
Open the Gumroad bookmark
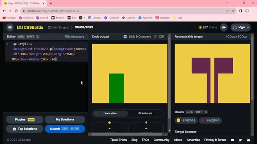click(26, 18)
